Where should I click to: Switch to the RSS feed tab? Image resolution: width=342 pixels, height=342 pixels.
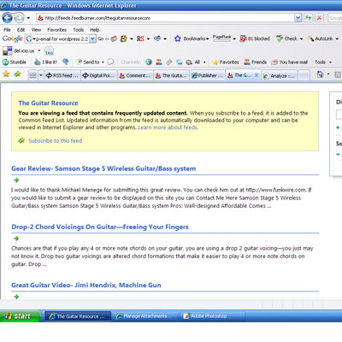(x=62, y=75)
